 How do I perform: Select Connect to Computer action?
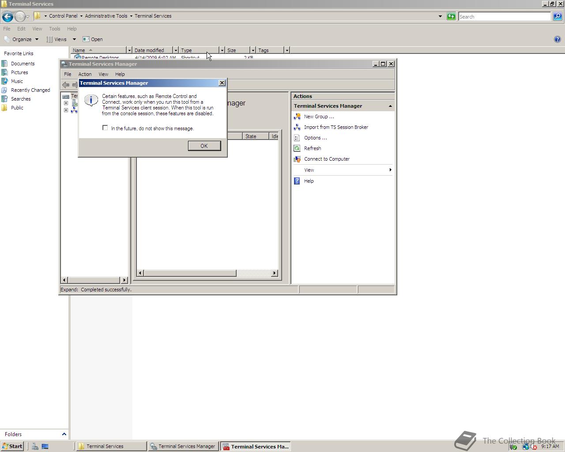(x=327, y=159)
